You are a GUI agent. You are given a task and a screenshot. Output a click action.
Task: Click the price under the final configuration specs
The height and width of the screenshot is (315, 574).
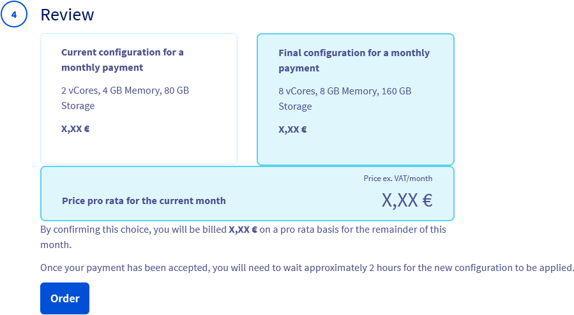pos(292,129)
